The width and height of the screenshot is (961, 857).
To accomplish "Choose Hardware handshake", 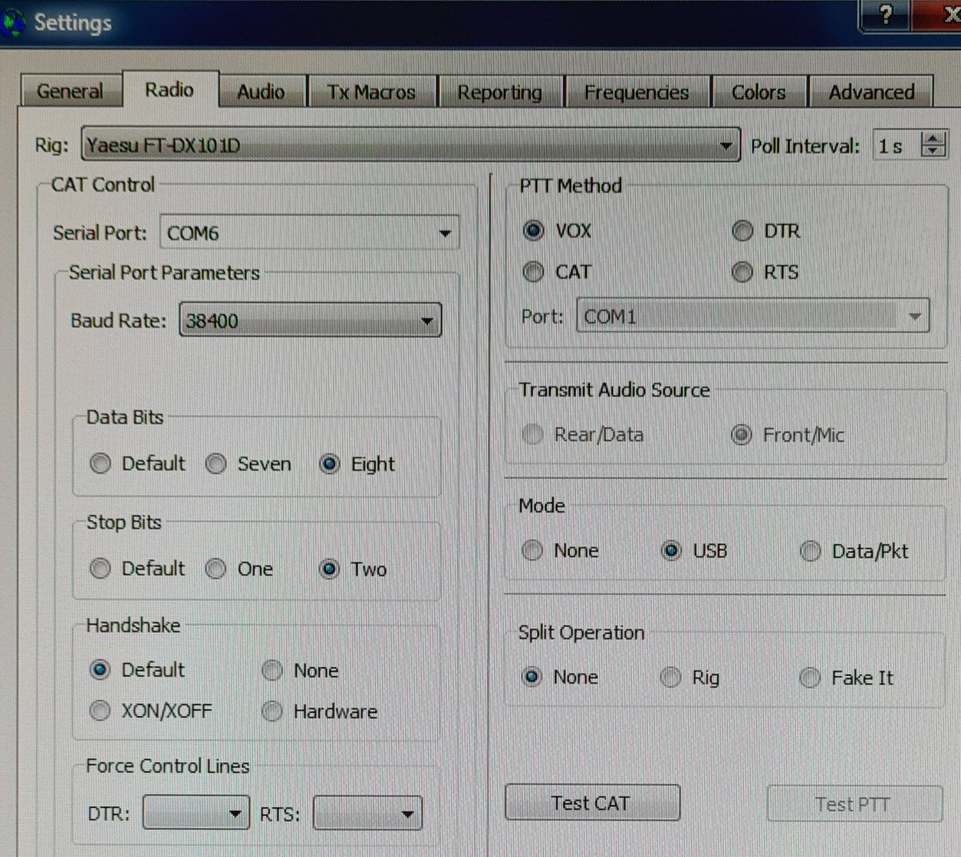I will point(320,711).
